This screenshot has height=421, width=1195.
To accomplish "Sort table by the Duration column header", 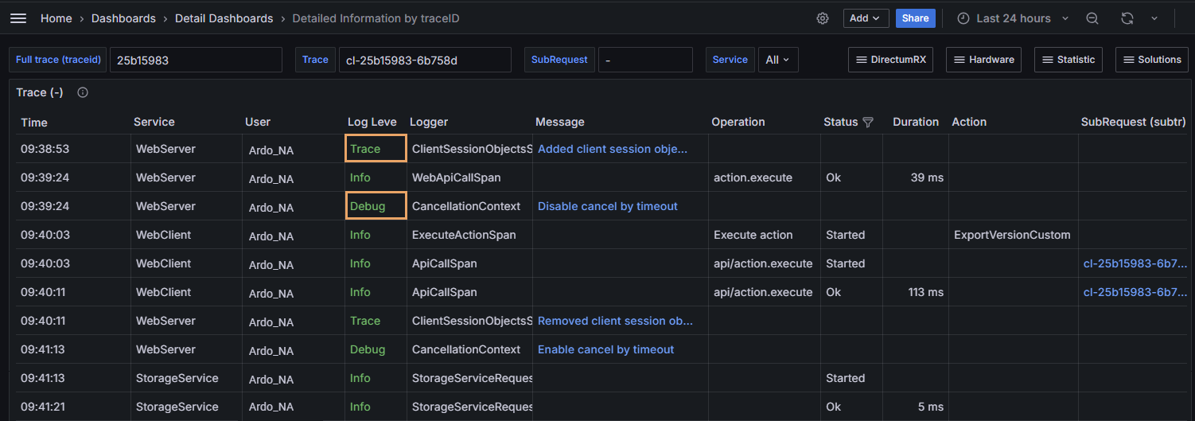I will tap(915, 122).
